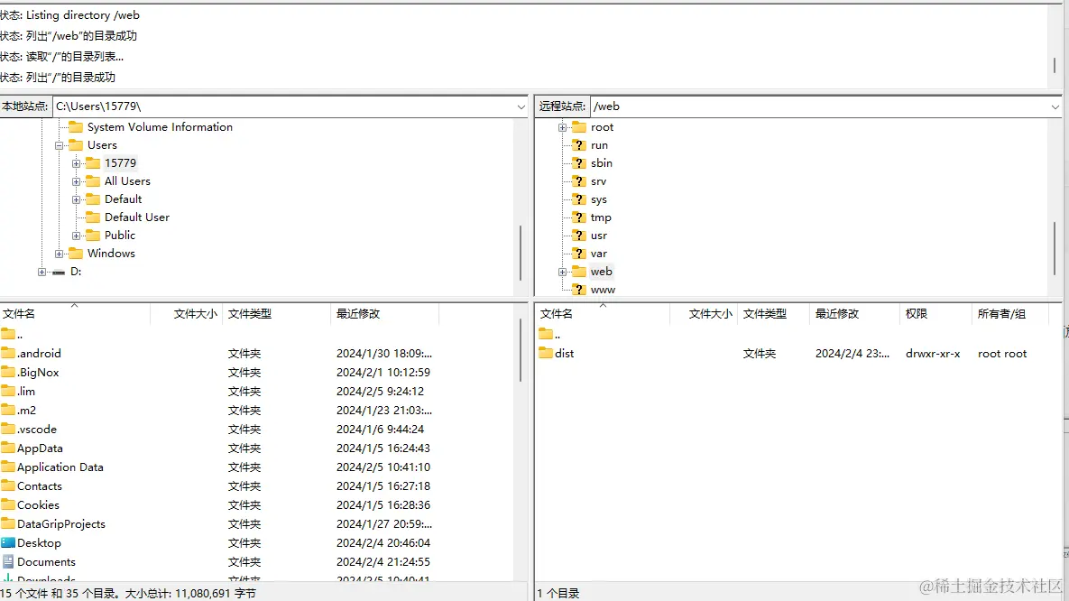1069x601 pixels.
Task: Click the local tree vertical scrollbar
Action: [x=521, y=253]
